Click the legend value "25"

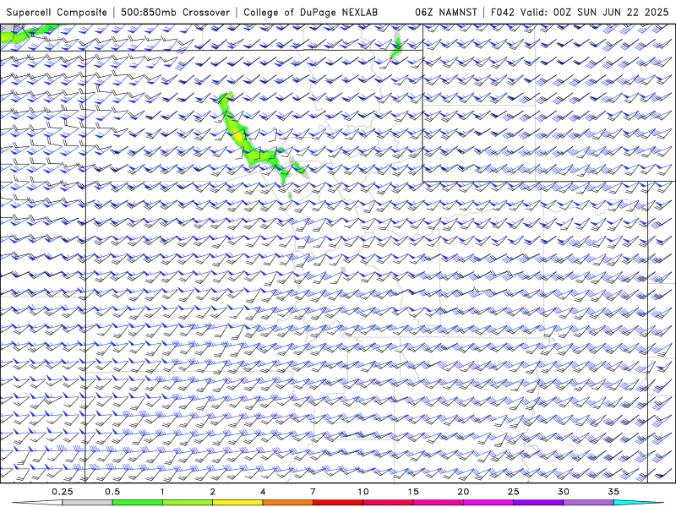[x=514, y=492]
